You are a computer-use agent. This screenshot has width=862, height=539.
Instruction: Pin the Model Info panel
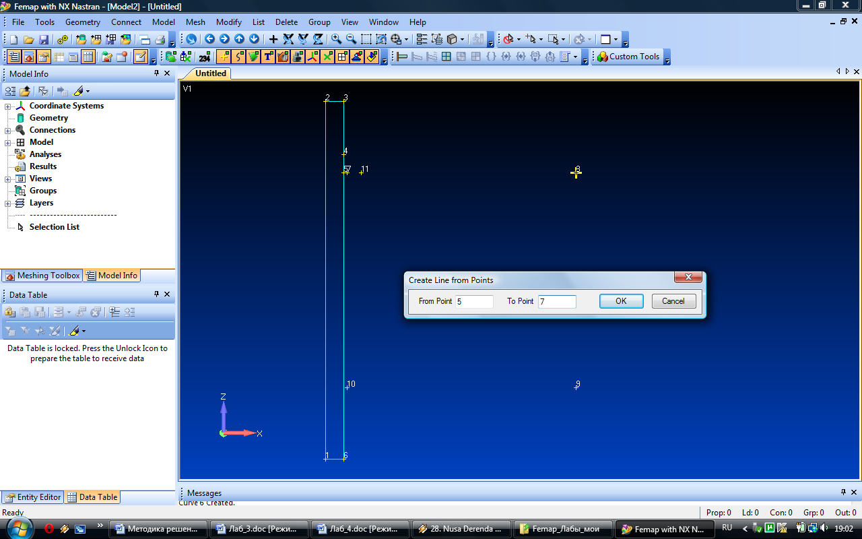pyautogui.click(x=156, y=73)
